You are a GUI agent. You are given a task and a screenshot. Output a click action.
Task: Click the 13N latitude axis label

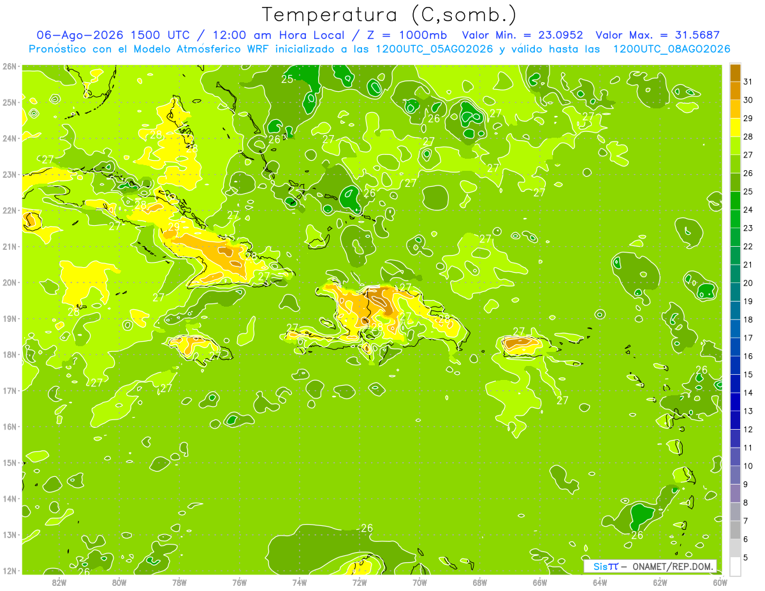click(x=9, y=535)
